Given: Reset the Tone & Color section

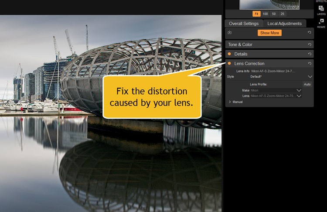Looking at the screenshot, I should 310,44.
